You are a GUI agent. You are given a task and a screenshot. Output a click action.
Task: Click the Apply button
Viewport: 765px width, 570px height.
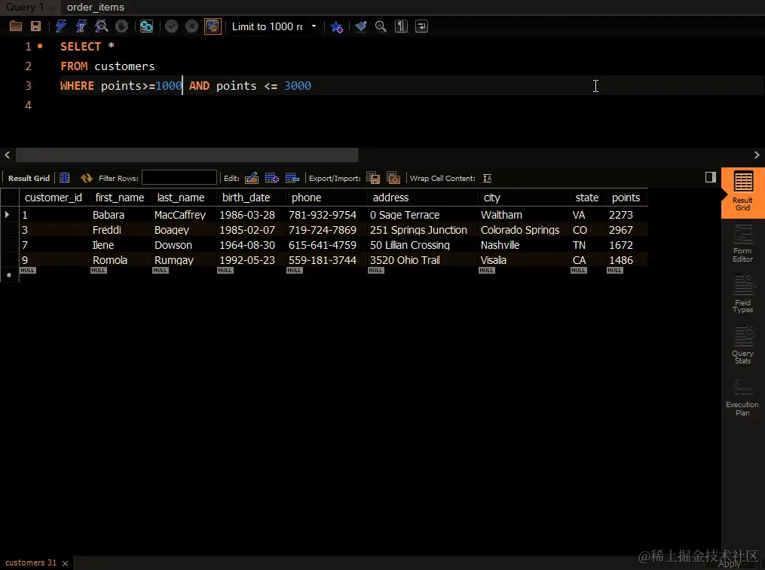730,563
